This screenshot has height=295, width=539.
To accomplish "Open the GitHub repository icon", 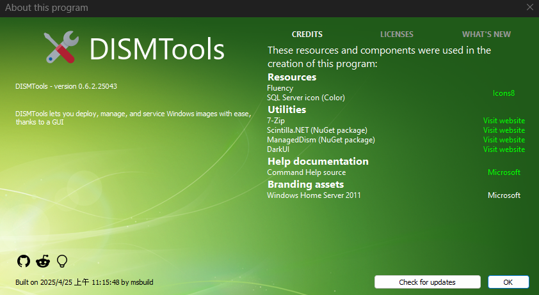I will pos(24,261).
